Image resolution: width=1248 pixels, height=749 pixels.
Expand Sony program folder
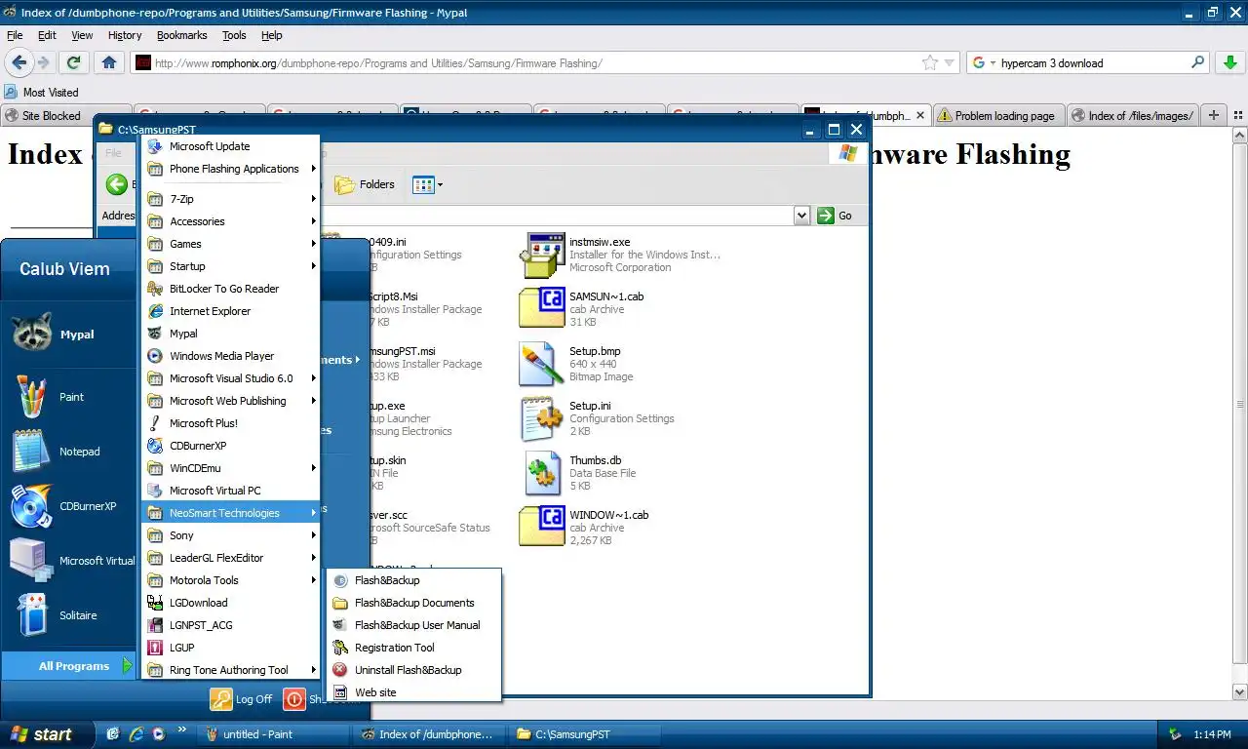click(x=231, y=535)
